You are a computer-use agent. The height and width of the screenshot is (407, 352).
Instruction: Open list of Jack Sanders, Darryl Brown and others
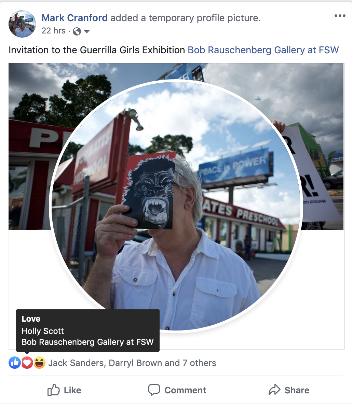point(132,363)
